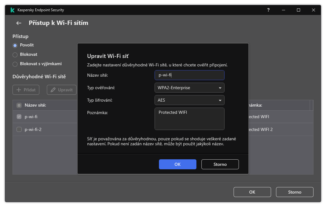Click the Poznámka text area containing Protected WIFI
The width and height of the screenshot is (326, 207).
(x=189, y=118)
